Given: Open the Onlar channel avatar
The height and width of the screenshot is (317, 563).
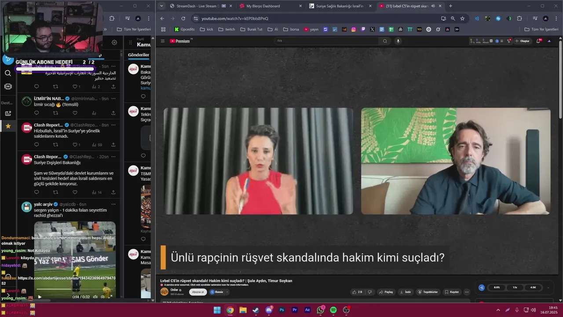Looking at the screenshot, I should pyautogui.click(x=165, y=291).
